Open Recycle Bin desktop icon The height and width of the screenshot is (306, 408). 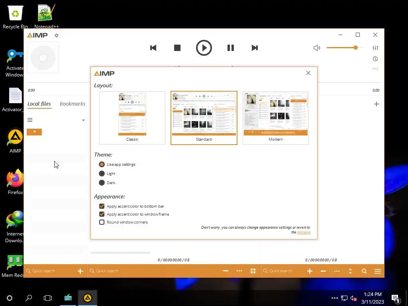pos(16,17)
